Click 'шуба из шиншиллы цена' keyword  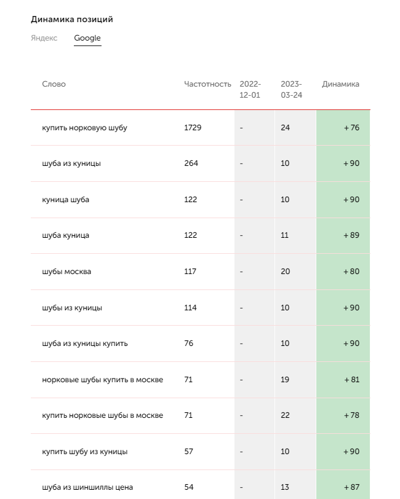[87, 487]
